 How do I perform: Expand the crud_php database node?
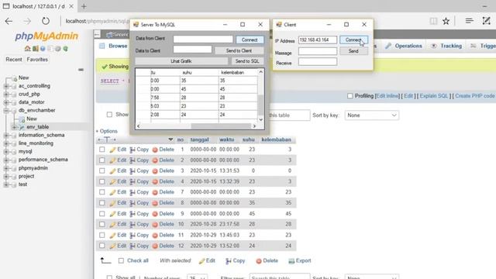[6, 95]
